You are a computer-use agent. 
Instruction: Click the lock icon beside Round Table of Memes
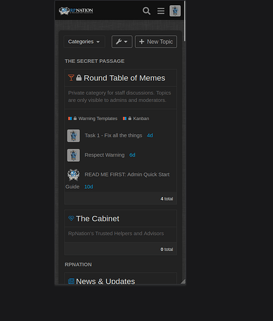pos(79,78)
